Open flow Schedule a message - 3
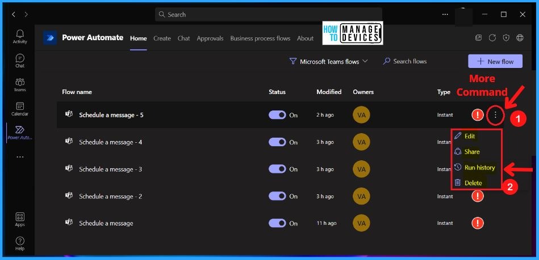The height and width of the screenshot is (260, 539). click(x=110, y=169)
